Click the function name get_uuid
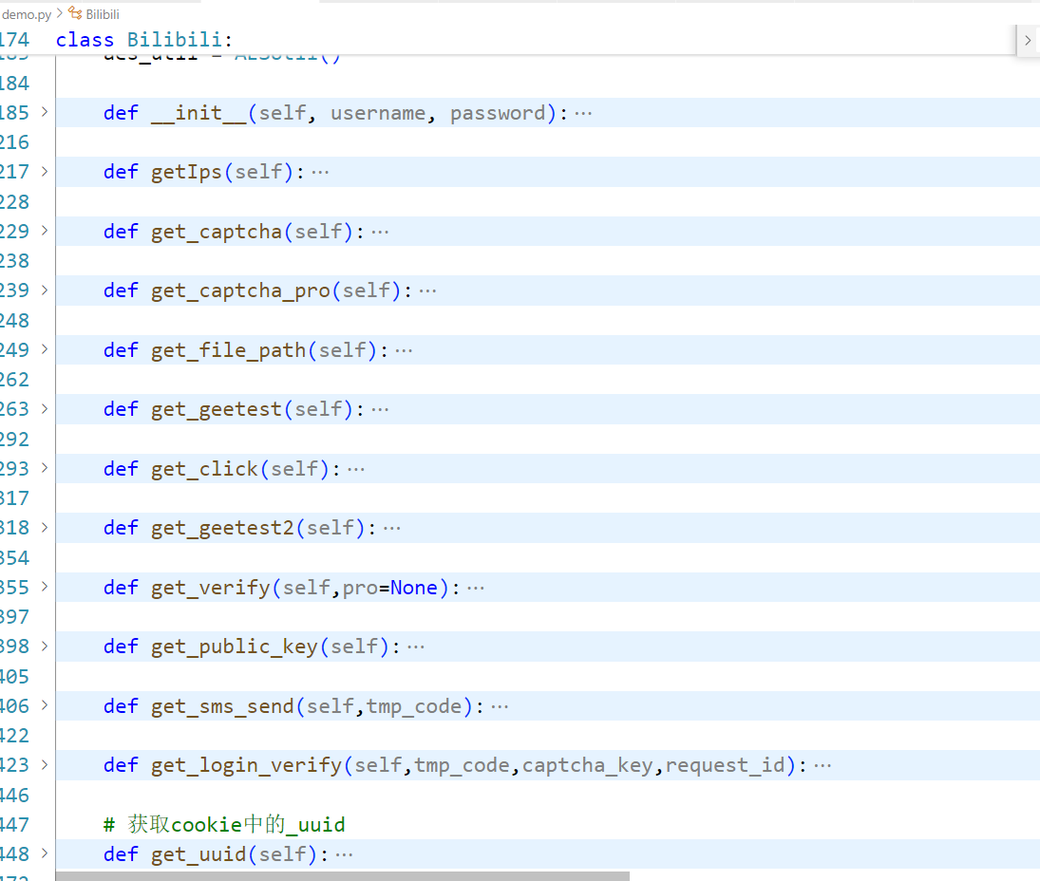This screenshot has height=881, width=1040. pyautogui.click(x=199, y=854)
